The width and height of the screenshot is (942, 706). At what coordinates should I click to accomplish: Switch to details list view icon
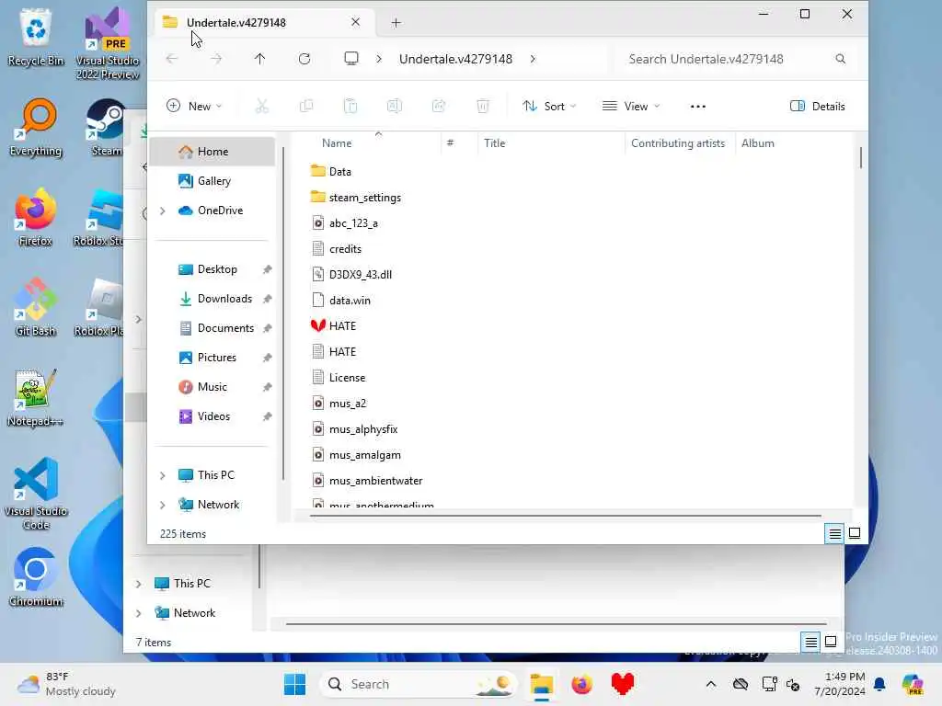tap(835, 533)
